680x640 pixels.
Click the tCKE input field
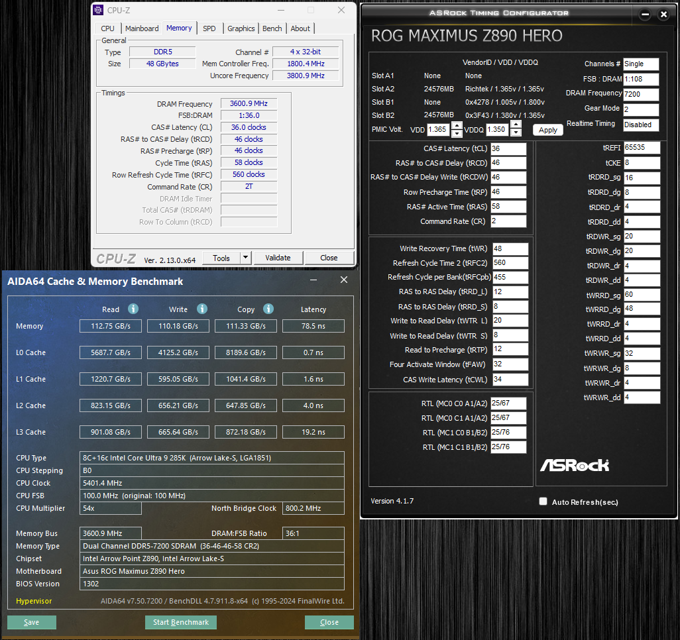pyautogui.click(x=642, y=162)
